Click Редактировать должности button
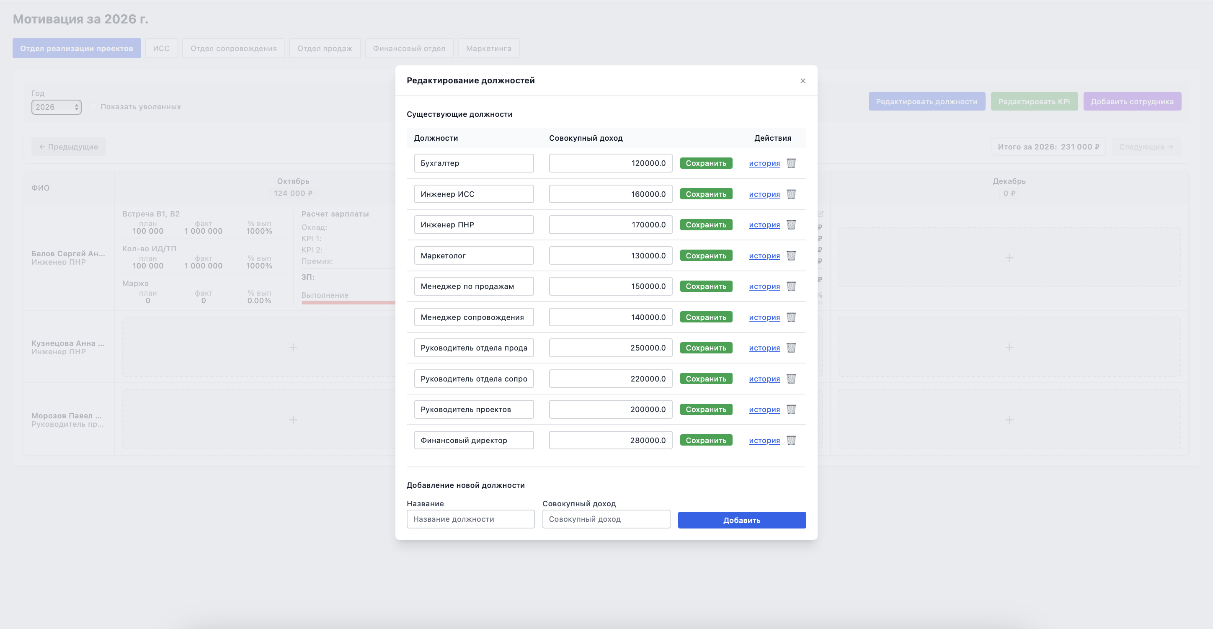1213x629 pixels. click(x=926, y=102)
